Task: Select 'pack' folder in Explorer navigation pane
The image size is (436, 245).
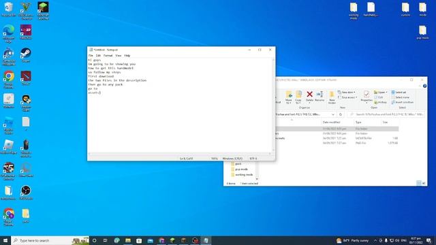Action: click(236, 164)
